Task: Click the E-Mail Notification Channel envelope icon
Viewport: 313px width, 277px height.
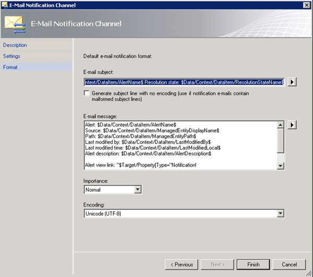Action: (x=15, y=24)
